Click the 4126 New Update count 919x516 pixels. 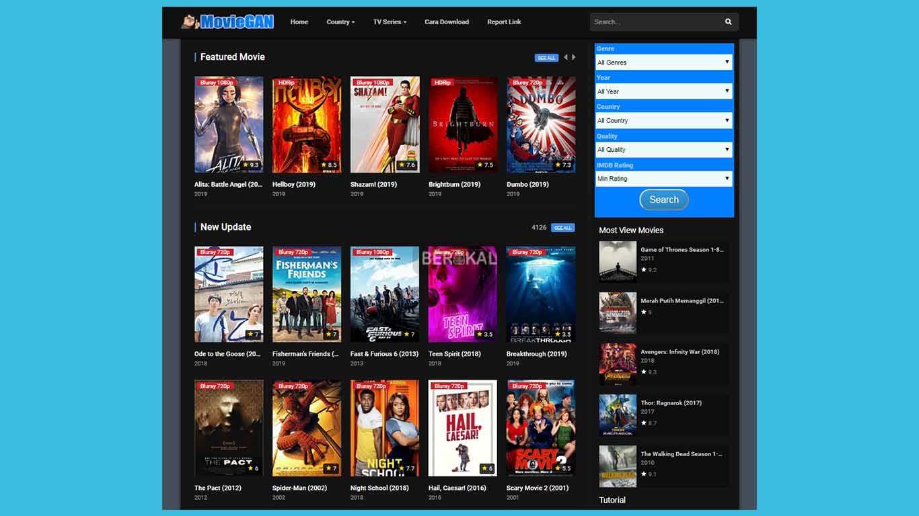click(x=539, y=228)
